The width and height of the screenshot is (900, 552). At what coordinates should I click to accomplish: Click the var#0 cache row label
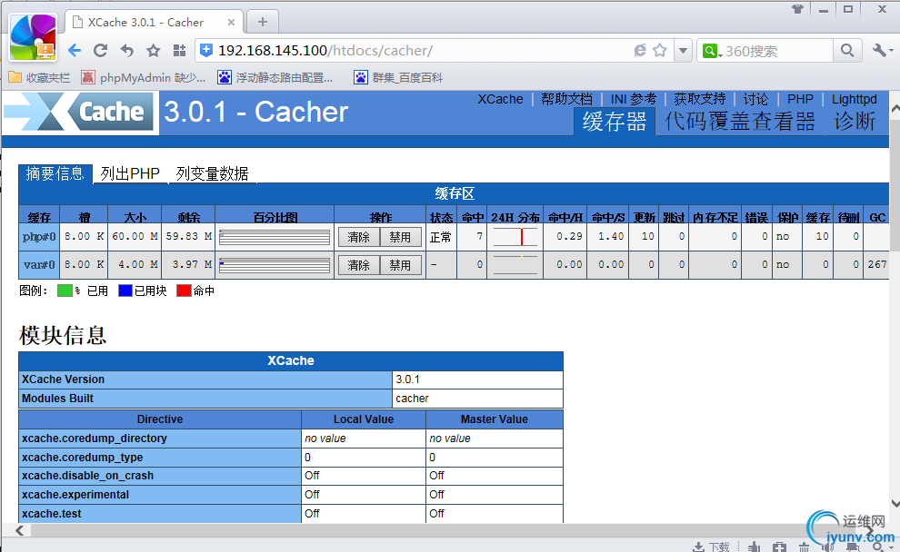[x=39, y=265]
